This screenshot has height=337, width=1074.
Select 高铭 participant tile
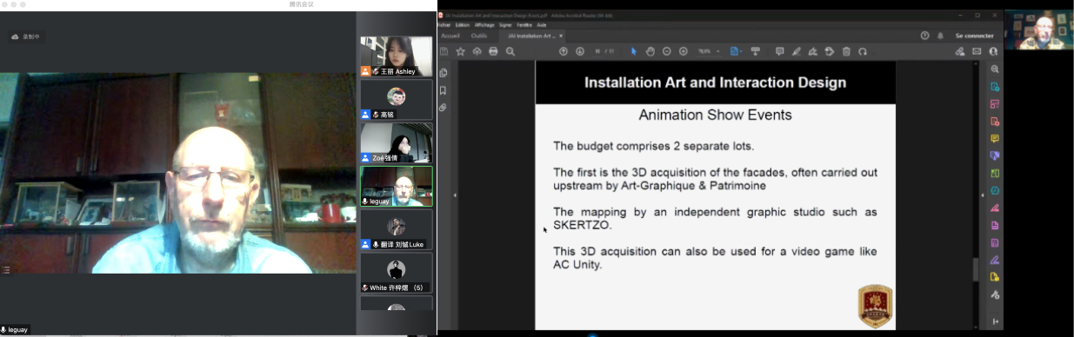tap(397, 99)
